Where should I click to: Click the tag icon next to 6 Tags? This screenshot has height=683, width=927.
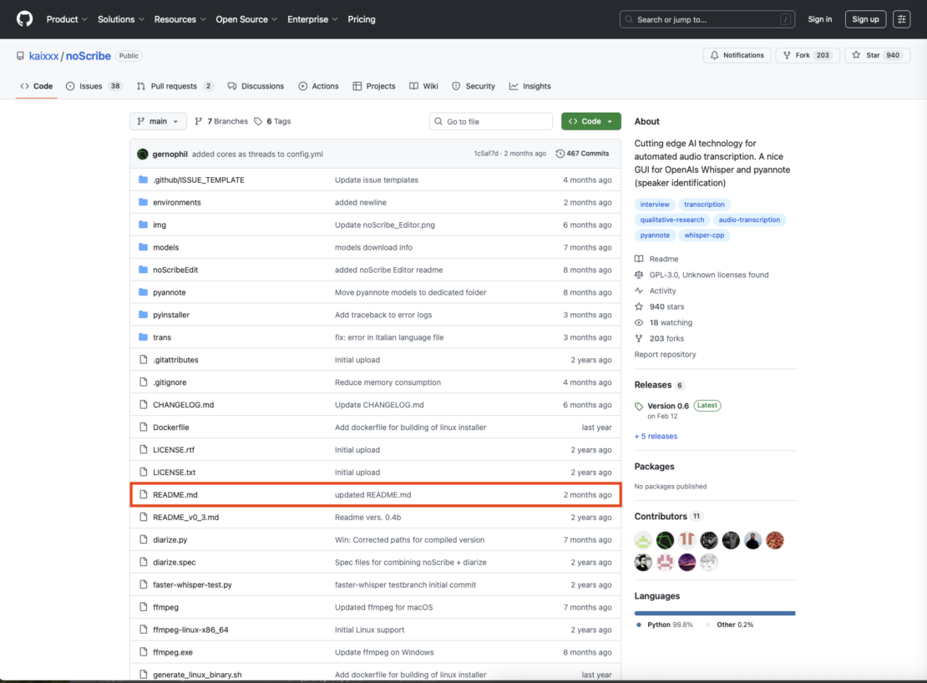pos(258,121)
